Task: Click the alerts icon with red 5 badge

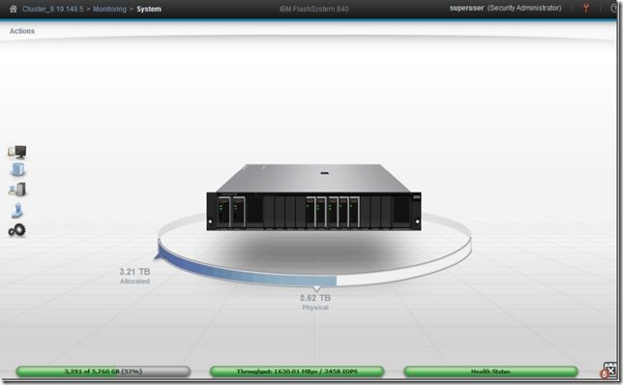Action: click(609, 370)
